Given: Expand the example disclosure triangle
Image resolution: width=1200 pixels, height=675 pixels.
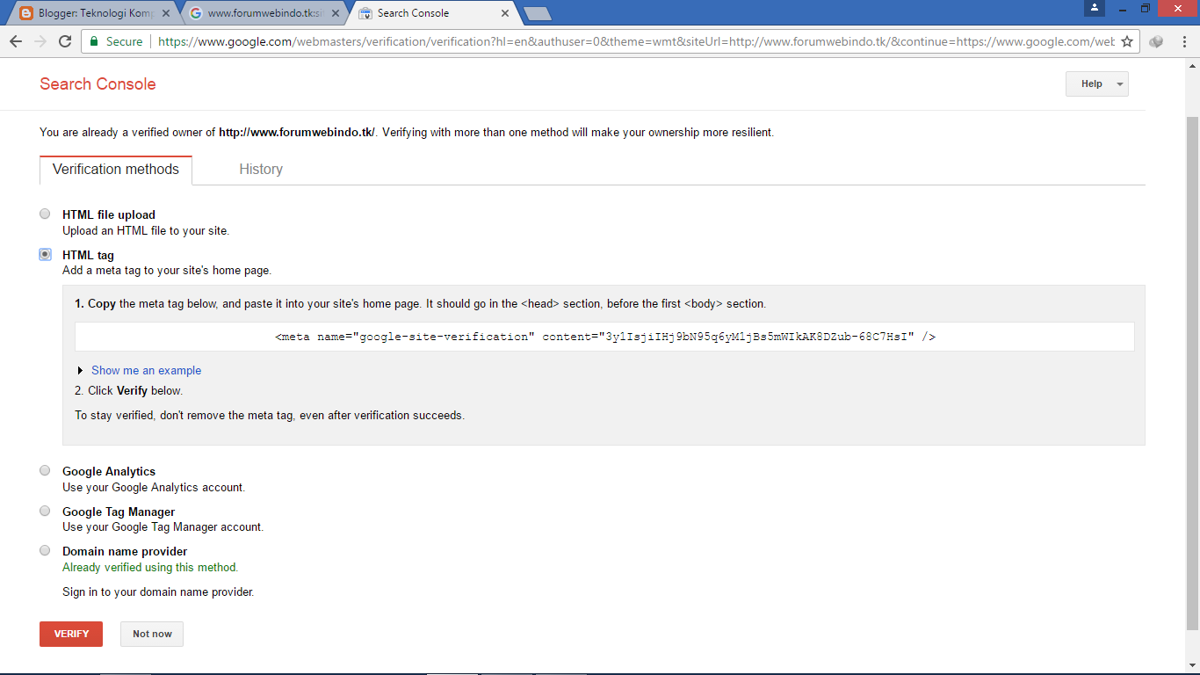Looking at the screenshot, I should (x=81, y=371).
